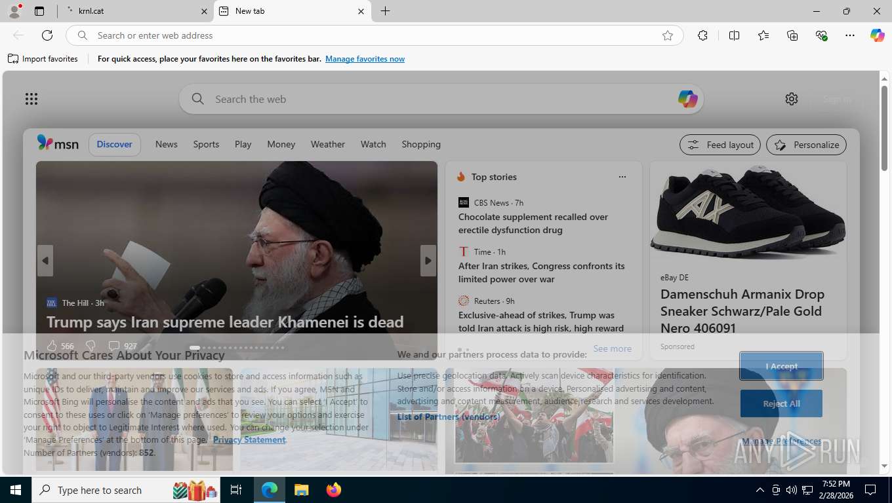Open Top stories more options ellipsis

point(622,177)
